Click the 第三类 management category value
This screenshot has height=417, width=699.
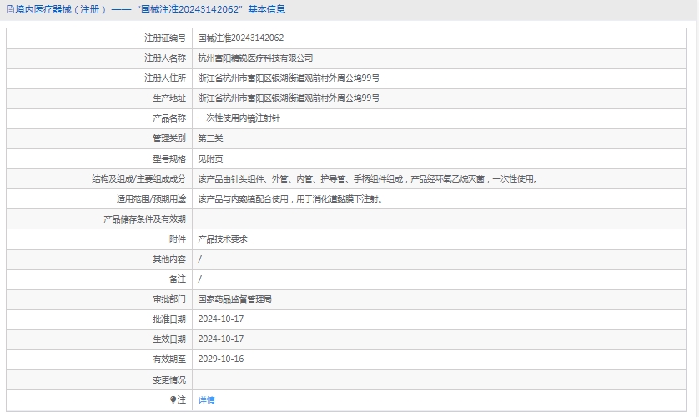[x=210, y=138]
